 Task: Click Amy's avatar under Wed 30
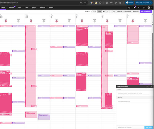click(x=31, y=21)
